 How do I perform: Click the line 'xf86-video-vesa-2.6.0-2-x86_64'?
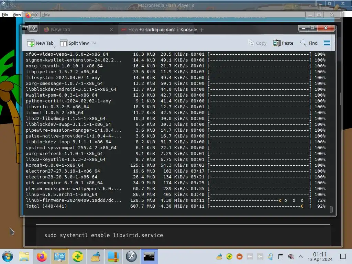[x=67, y=54]
